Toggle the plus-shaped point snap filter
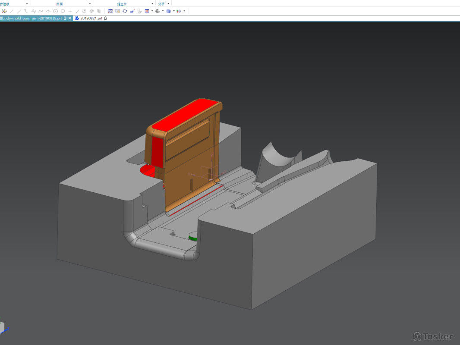This screenshot has height=345, width=460. (x=70, y=11)
